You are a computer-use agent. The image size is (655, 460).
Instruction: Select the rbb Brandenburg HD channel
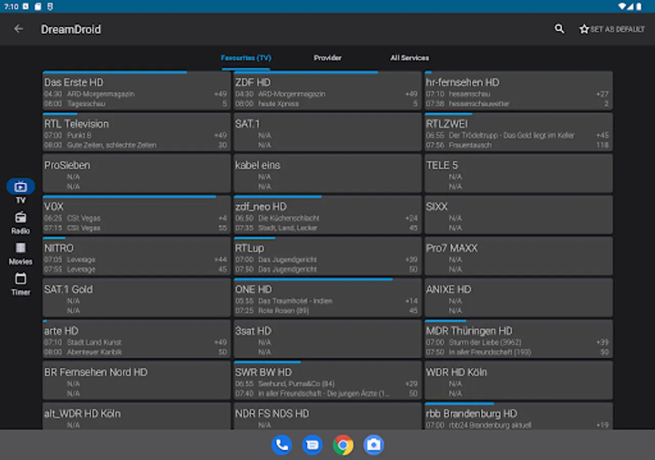518,416
